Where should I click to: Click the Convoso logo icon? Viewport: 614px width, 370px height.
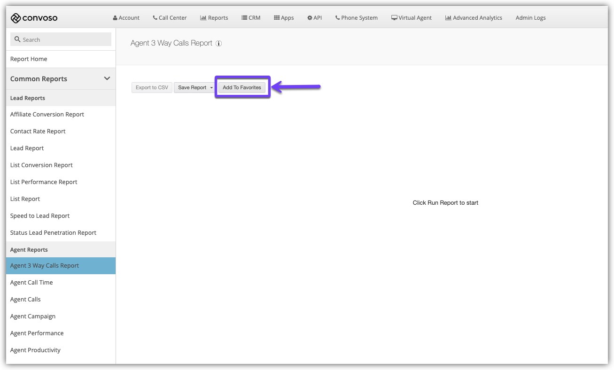tap(16, 18)
